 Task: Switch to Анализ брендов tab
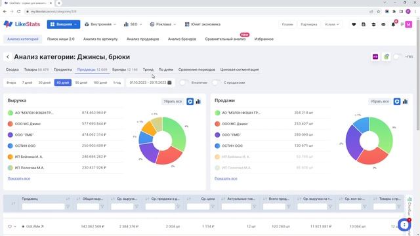[x=182, y=39]
